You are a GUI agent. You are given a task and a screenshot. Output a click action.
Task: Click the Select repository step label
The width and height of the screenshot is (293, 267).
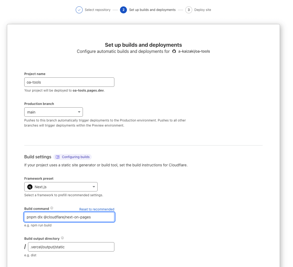coord(98,10)
